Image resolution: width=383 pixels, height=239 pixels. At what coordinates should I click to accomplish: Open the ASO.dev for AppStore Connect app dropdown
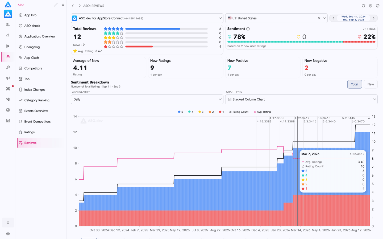(147, 18)
